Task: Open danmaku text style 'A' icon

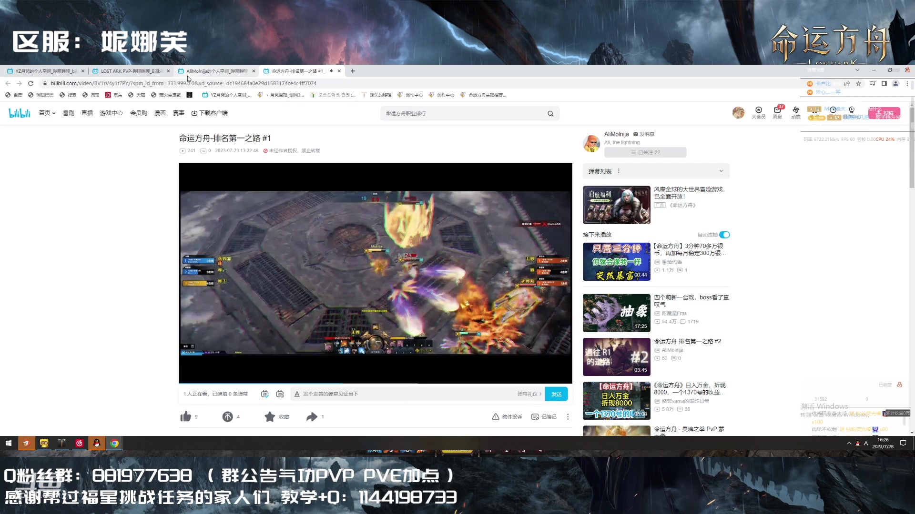Action: [297, 394]
